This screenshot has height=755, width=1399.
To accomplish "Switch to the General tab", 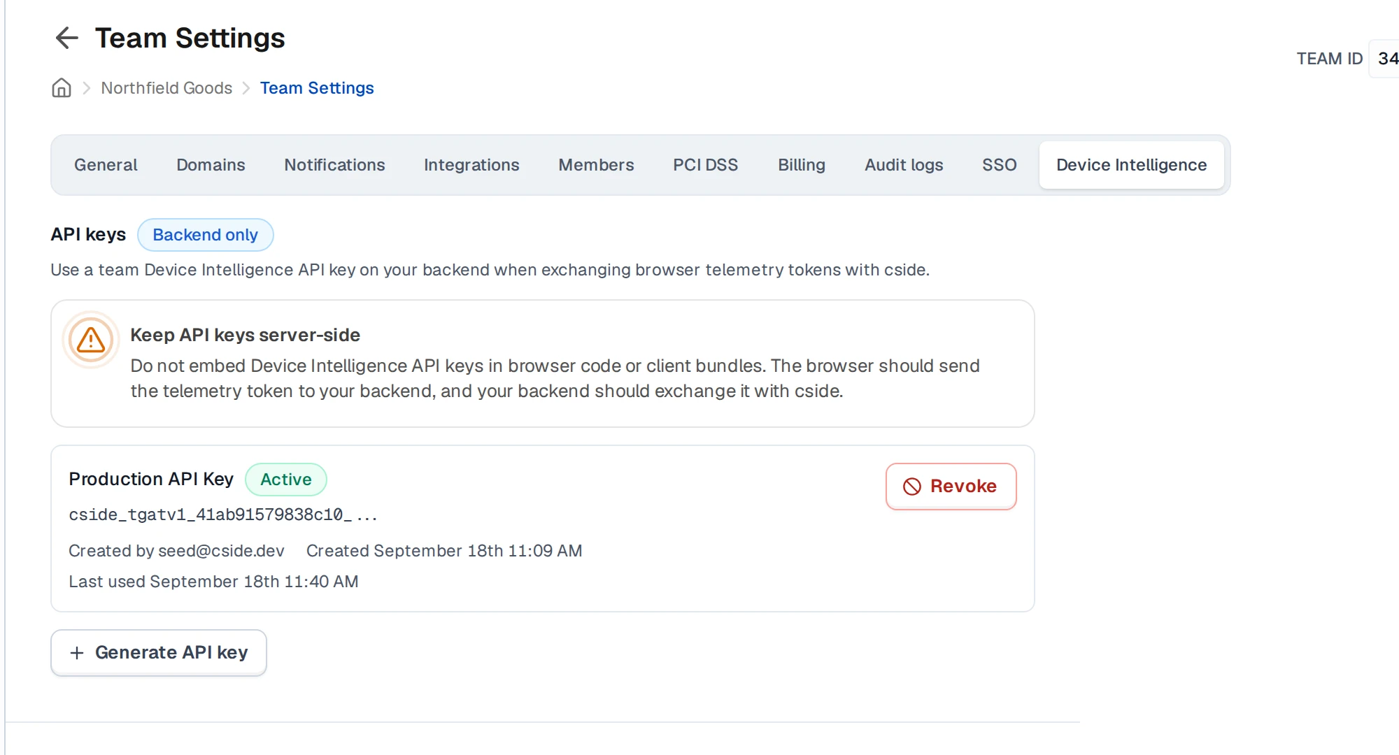I will [x=106, y=165].
